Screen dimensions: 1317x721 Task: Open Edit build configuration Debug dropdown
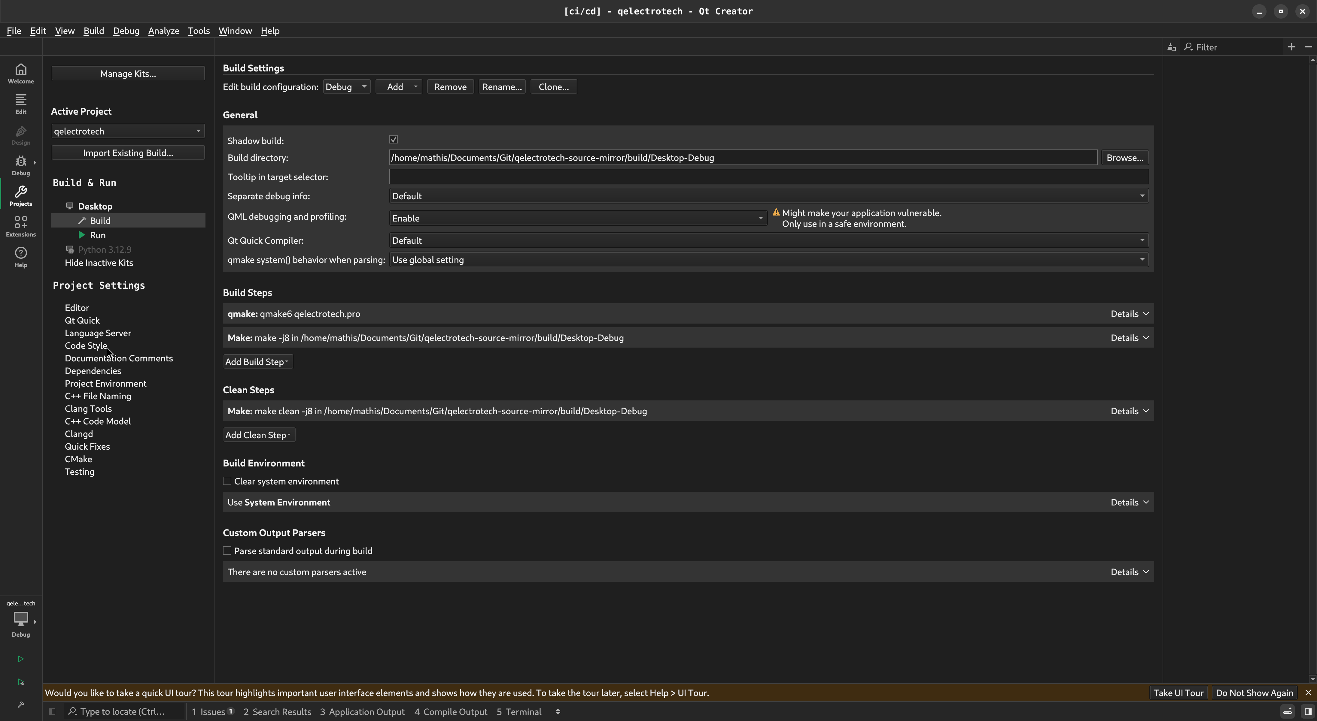(x=346, y=87)
